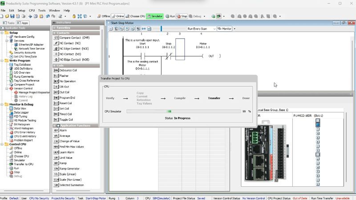
Task: Open the Help menu
Action: point(67,10)
